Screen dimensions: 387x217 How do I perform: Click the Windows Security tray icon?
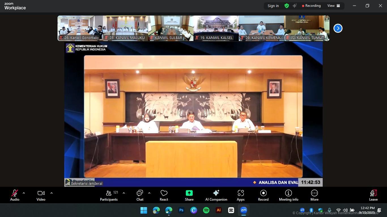[320, 210]
